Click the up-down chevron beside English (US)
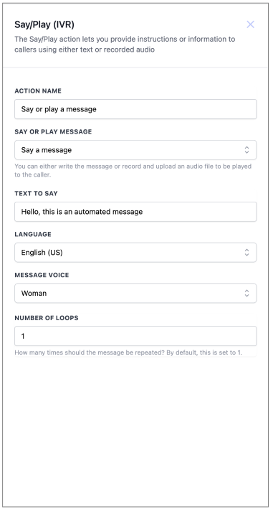 [x=246, y=253]
